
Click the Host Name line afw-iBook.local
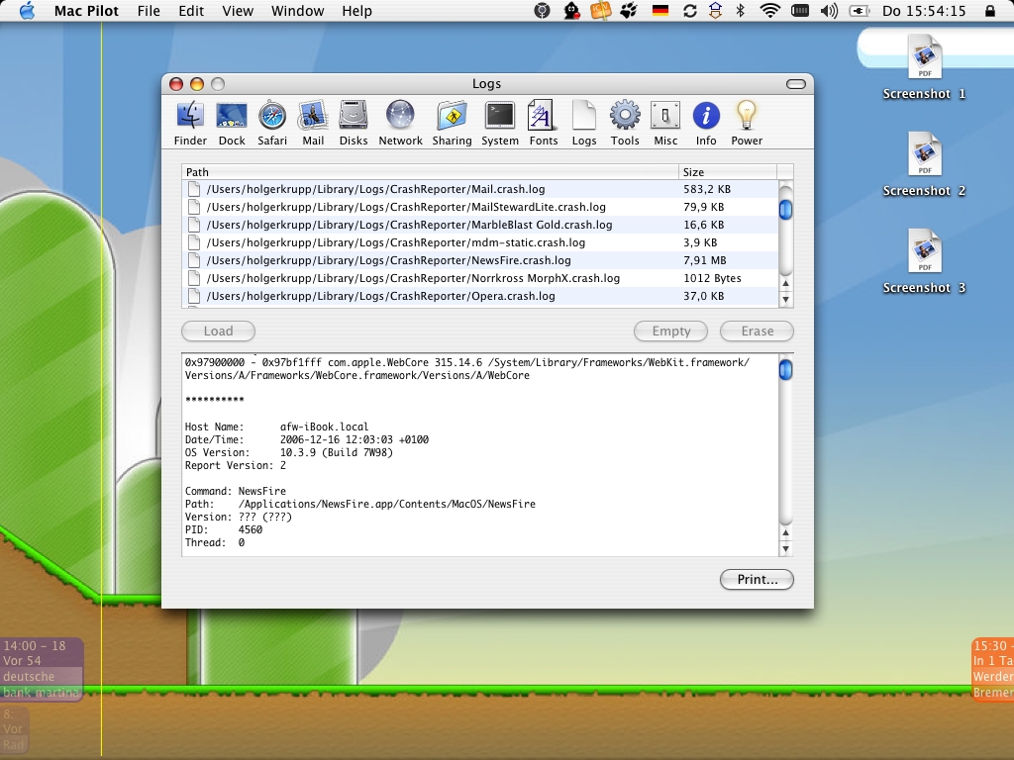[277, 427]
